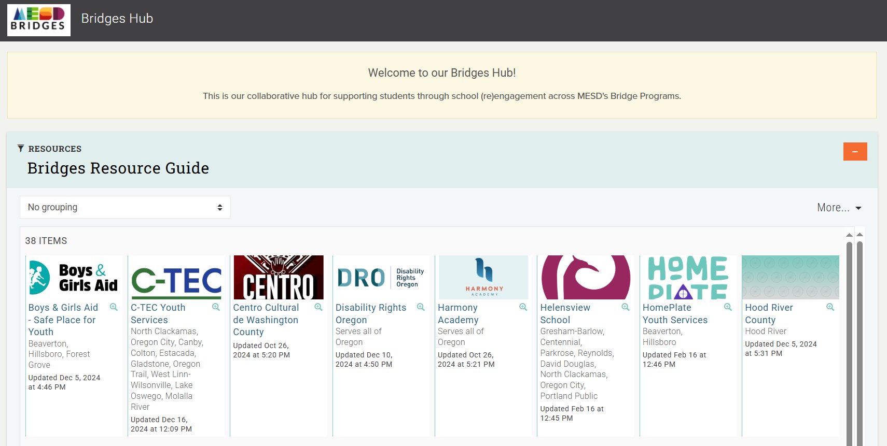Click the Bridges Hub title

click(117, 19)
